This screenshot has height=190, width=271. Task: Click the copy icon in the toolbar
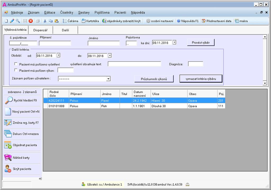pos(51,21)
